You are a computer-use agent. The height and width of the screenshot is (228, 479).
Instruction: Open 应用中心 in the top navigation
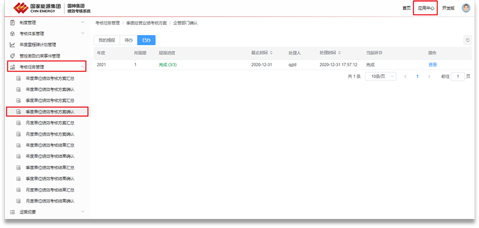pyautogui.click(x=425, y=9)
